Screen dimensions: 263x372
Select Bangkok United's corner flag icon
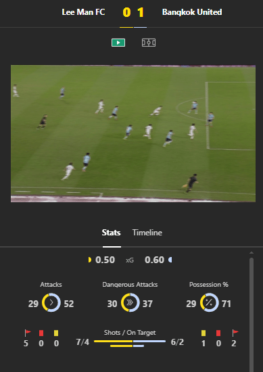click(235, 333)
